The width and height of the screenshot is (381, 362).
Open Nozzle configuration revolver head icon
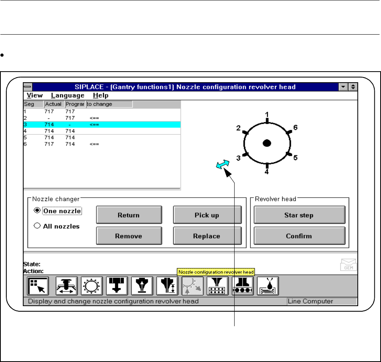pos(192,286)
